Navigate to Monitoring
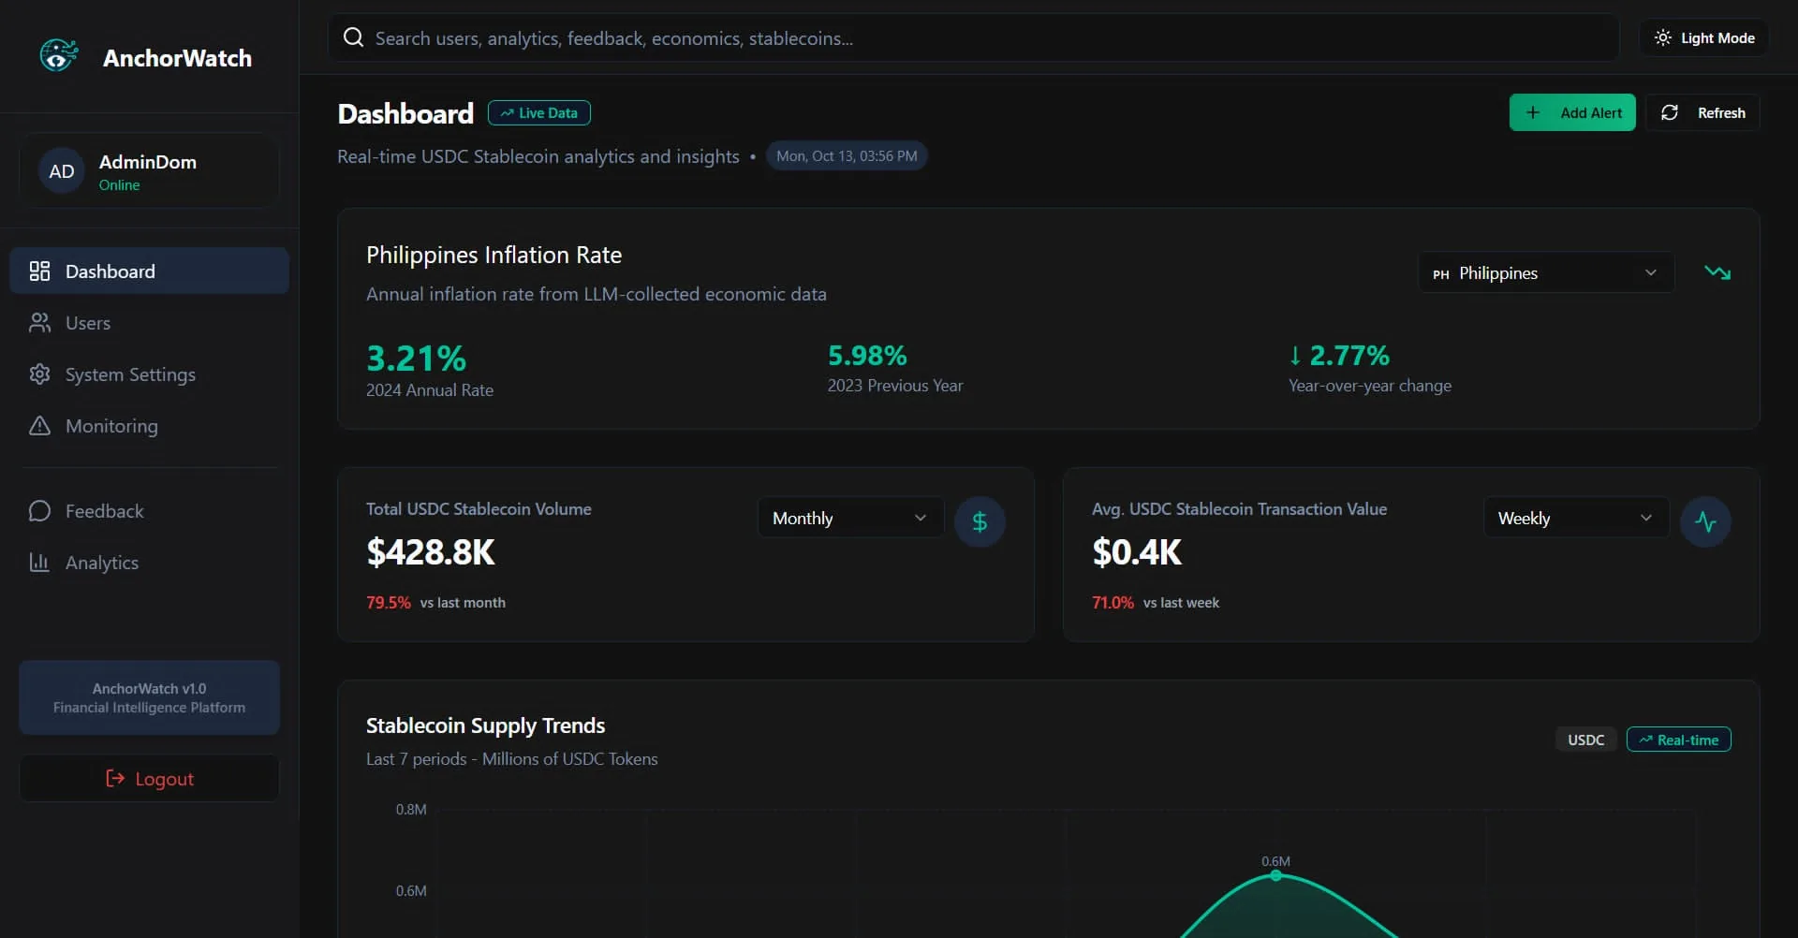Viewport: 1798px width, 938px height. 150,426
